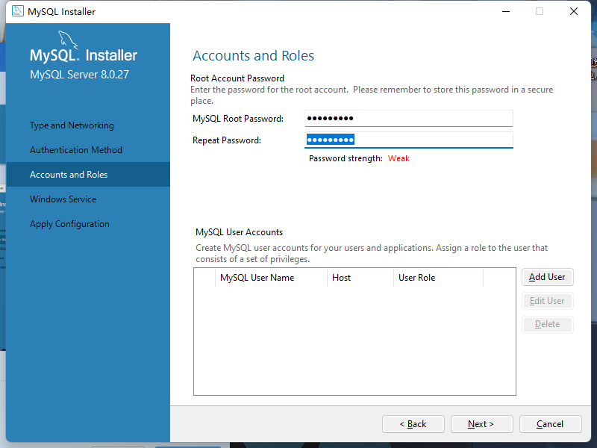Cancel the MySQL installation
The image size is (597, 448).
point(550,424)
